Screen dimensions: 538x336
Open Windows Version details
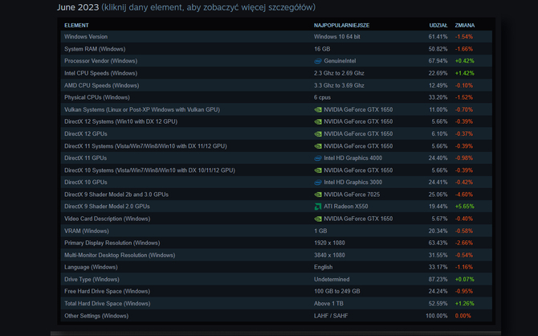tap(276, 36)
